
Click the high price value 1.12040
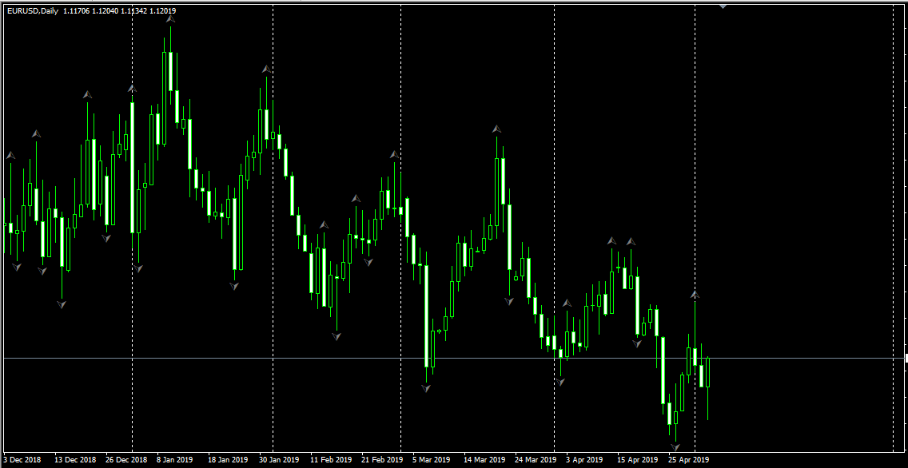point(105,11)
